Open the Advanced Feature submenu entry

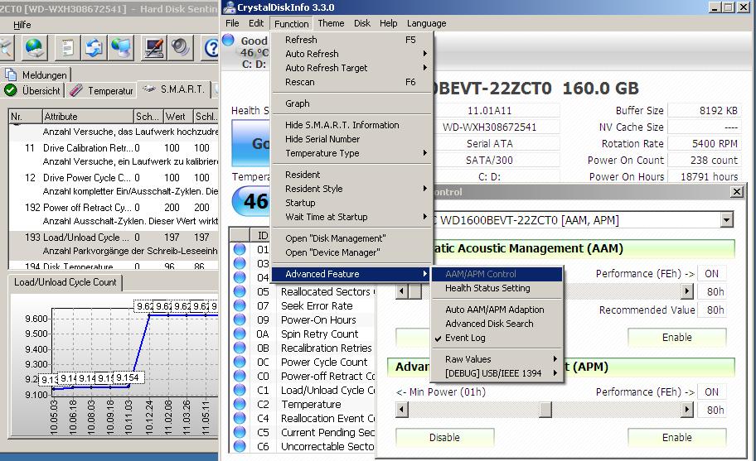(x=352, y=274)
